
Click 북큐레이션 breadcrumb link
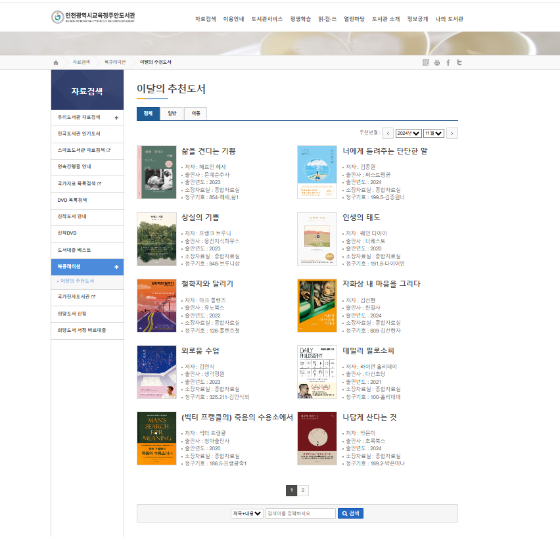pos(115,62)
